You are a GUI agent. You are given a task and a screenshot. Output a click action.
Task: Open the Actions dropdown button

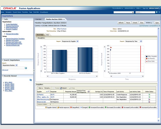[149, 23]
